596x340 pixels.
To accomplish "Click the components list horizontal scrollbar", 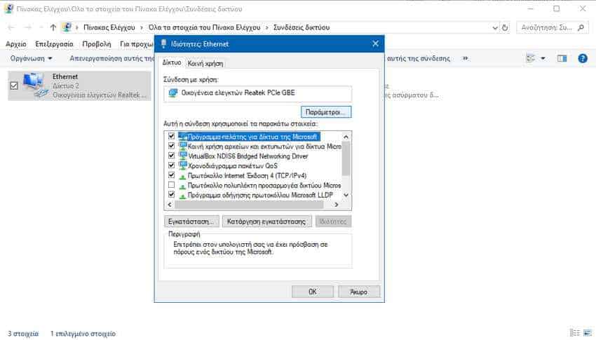I will [x=252, y=205].
